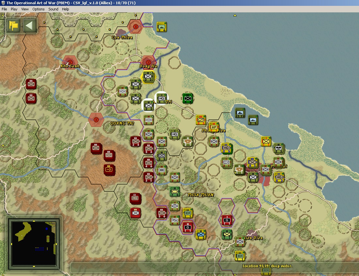Click the Dong Ha objective hex
359x276 pixels.
[x=148, y=62]
